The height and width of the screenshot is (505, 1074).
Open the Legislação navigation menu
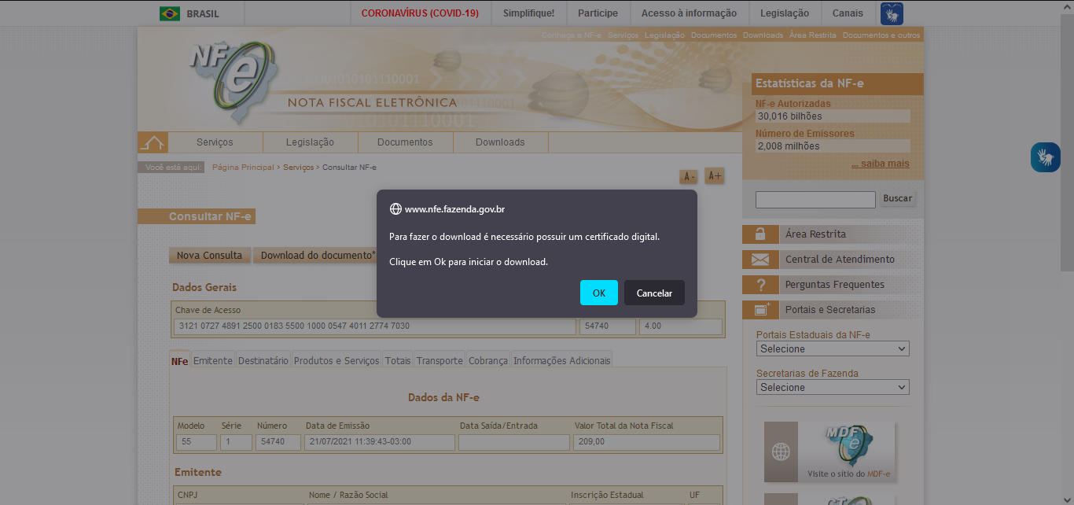(x=311, y=142)
